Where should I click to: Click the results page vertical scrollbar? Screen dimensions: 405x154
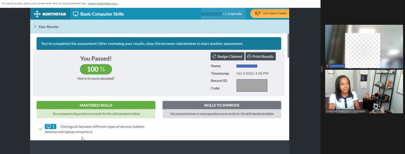288,45
